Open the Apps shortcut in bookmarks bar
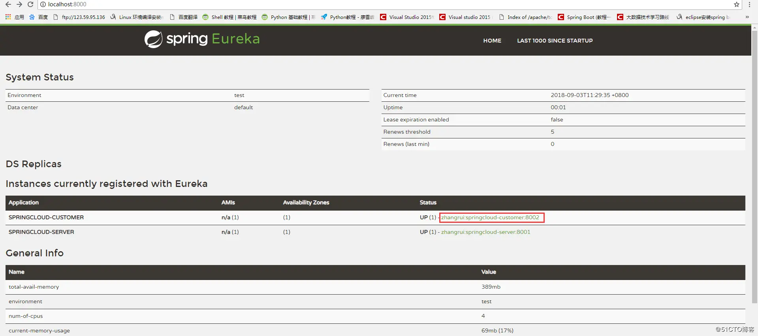This screenshot has width=758, height=336. tap(15, 17)
